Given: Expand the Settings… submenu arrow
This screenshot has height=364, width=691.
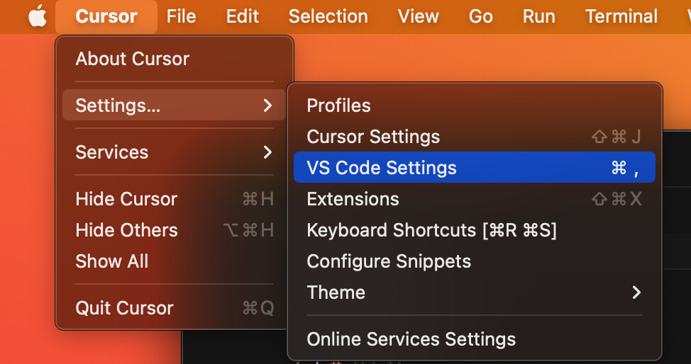Looking at the screenshot, I should click(267, 106).
